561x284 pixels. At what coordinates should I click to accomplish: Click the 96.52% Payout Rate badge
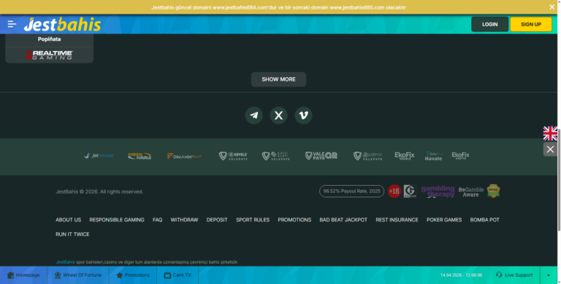(351, 192)
